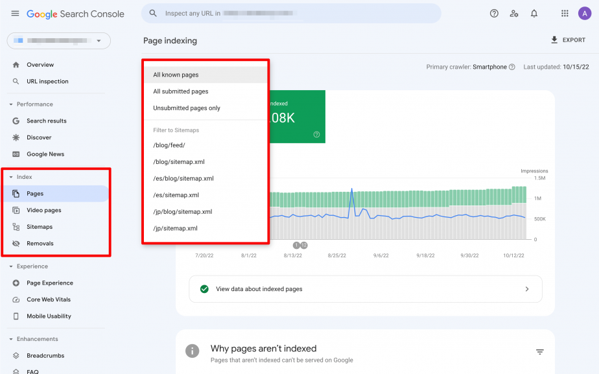Click the Discover asterisk icon

pos(16,137)
